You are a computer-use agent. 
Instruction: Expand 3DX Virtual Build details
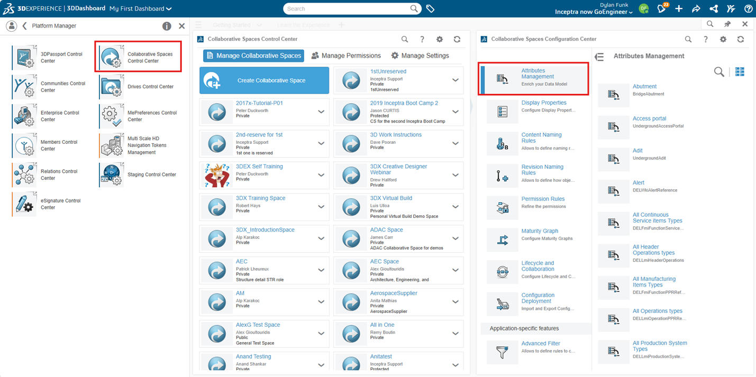pos(456,207)
